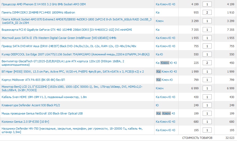Click the grand total 32 023
Image resolution: width=237 pixels, height=141 pixels.
pyautogui.click(x=230, y=138)
